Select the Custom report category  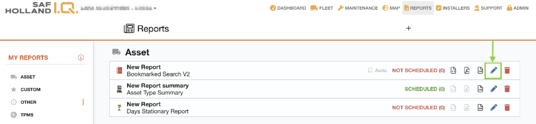(x=30, y=89)
